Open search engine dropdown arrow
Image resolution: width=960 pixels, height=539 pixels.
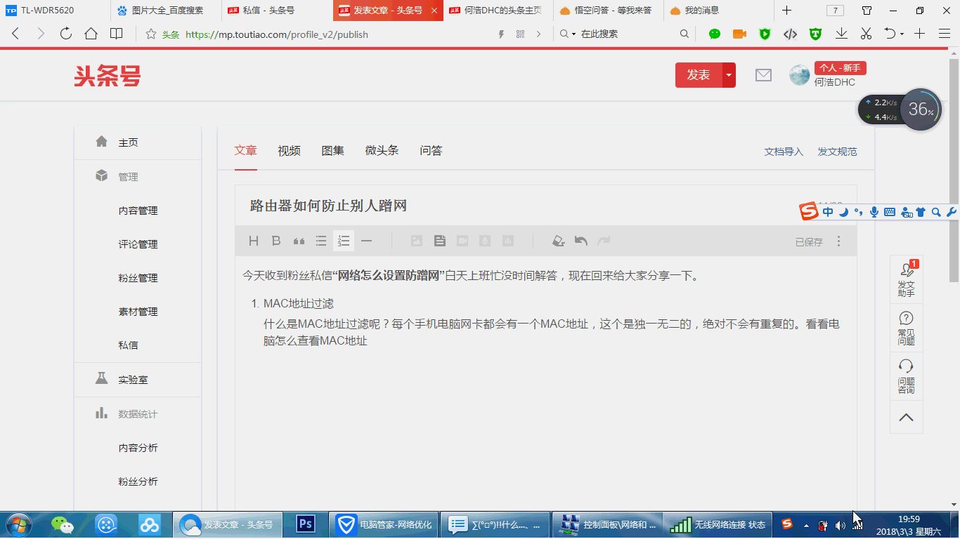tap(573, 34)
